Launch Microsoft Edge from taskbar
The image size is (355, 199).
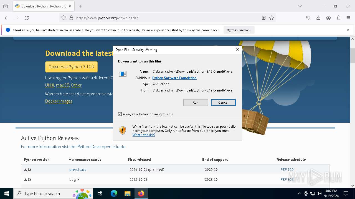[x=114, y=193]
